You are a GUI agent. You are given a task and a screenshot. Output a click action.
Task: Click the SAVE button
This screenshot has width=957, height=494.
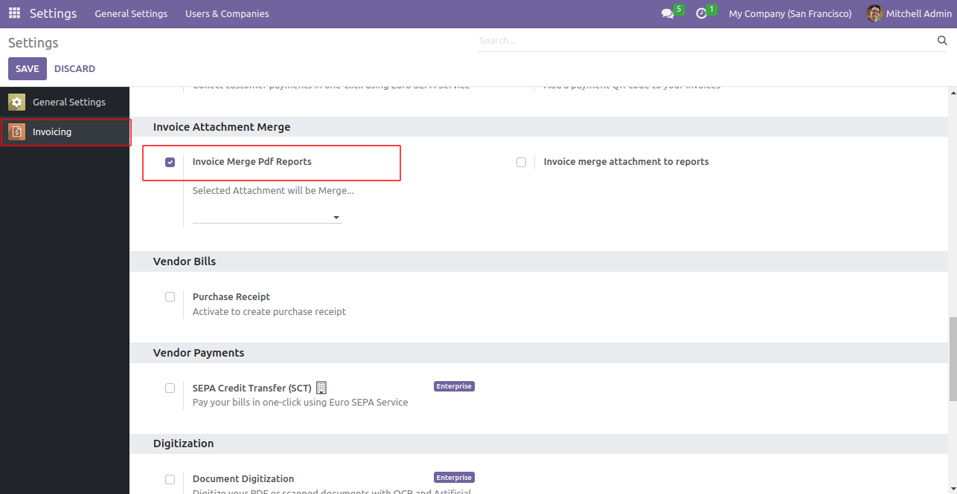(x=28, y=68)
